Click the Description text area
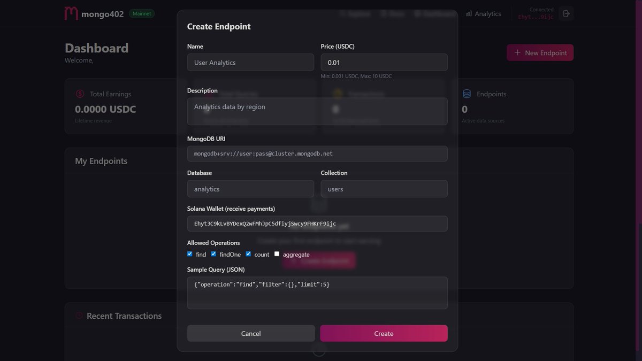Screen dimensions: 642x361 coord(317,111)
